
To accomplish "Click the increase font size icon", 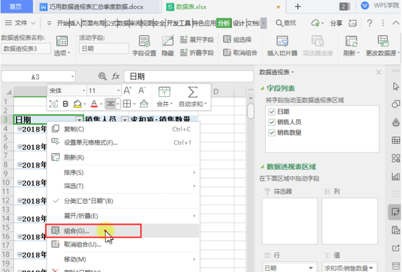I will coord(127,90).
